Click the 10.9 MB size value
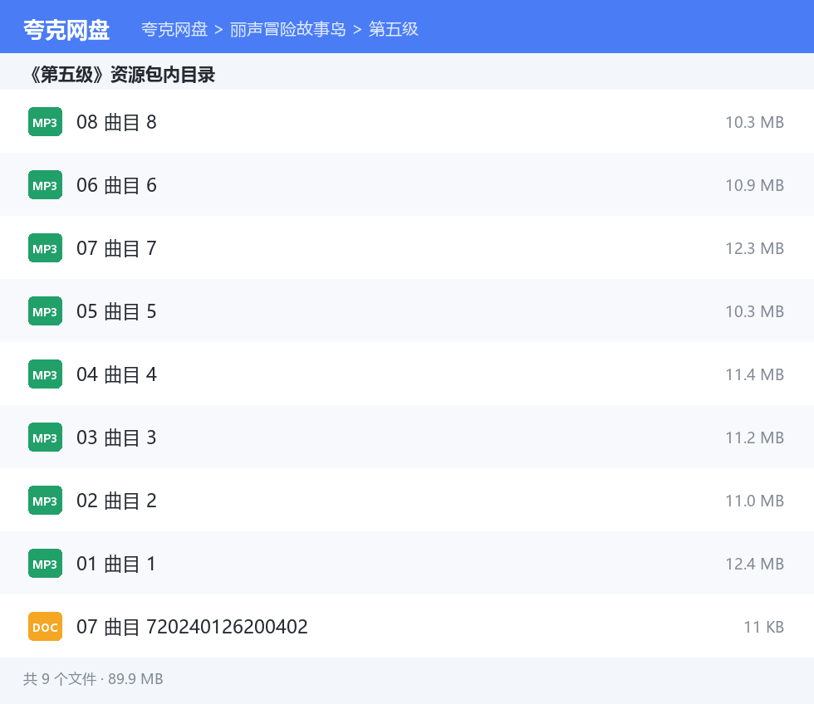This screenshot has width=814, height=704. point(754,185)
